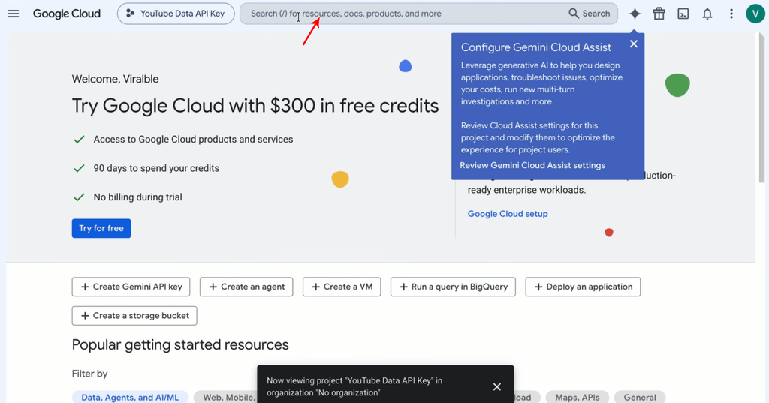This screenshot has width=769, height=403.
Task: Click the Welcome, Viralble text
Action: (x=115, y=79)
